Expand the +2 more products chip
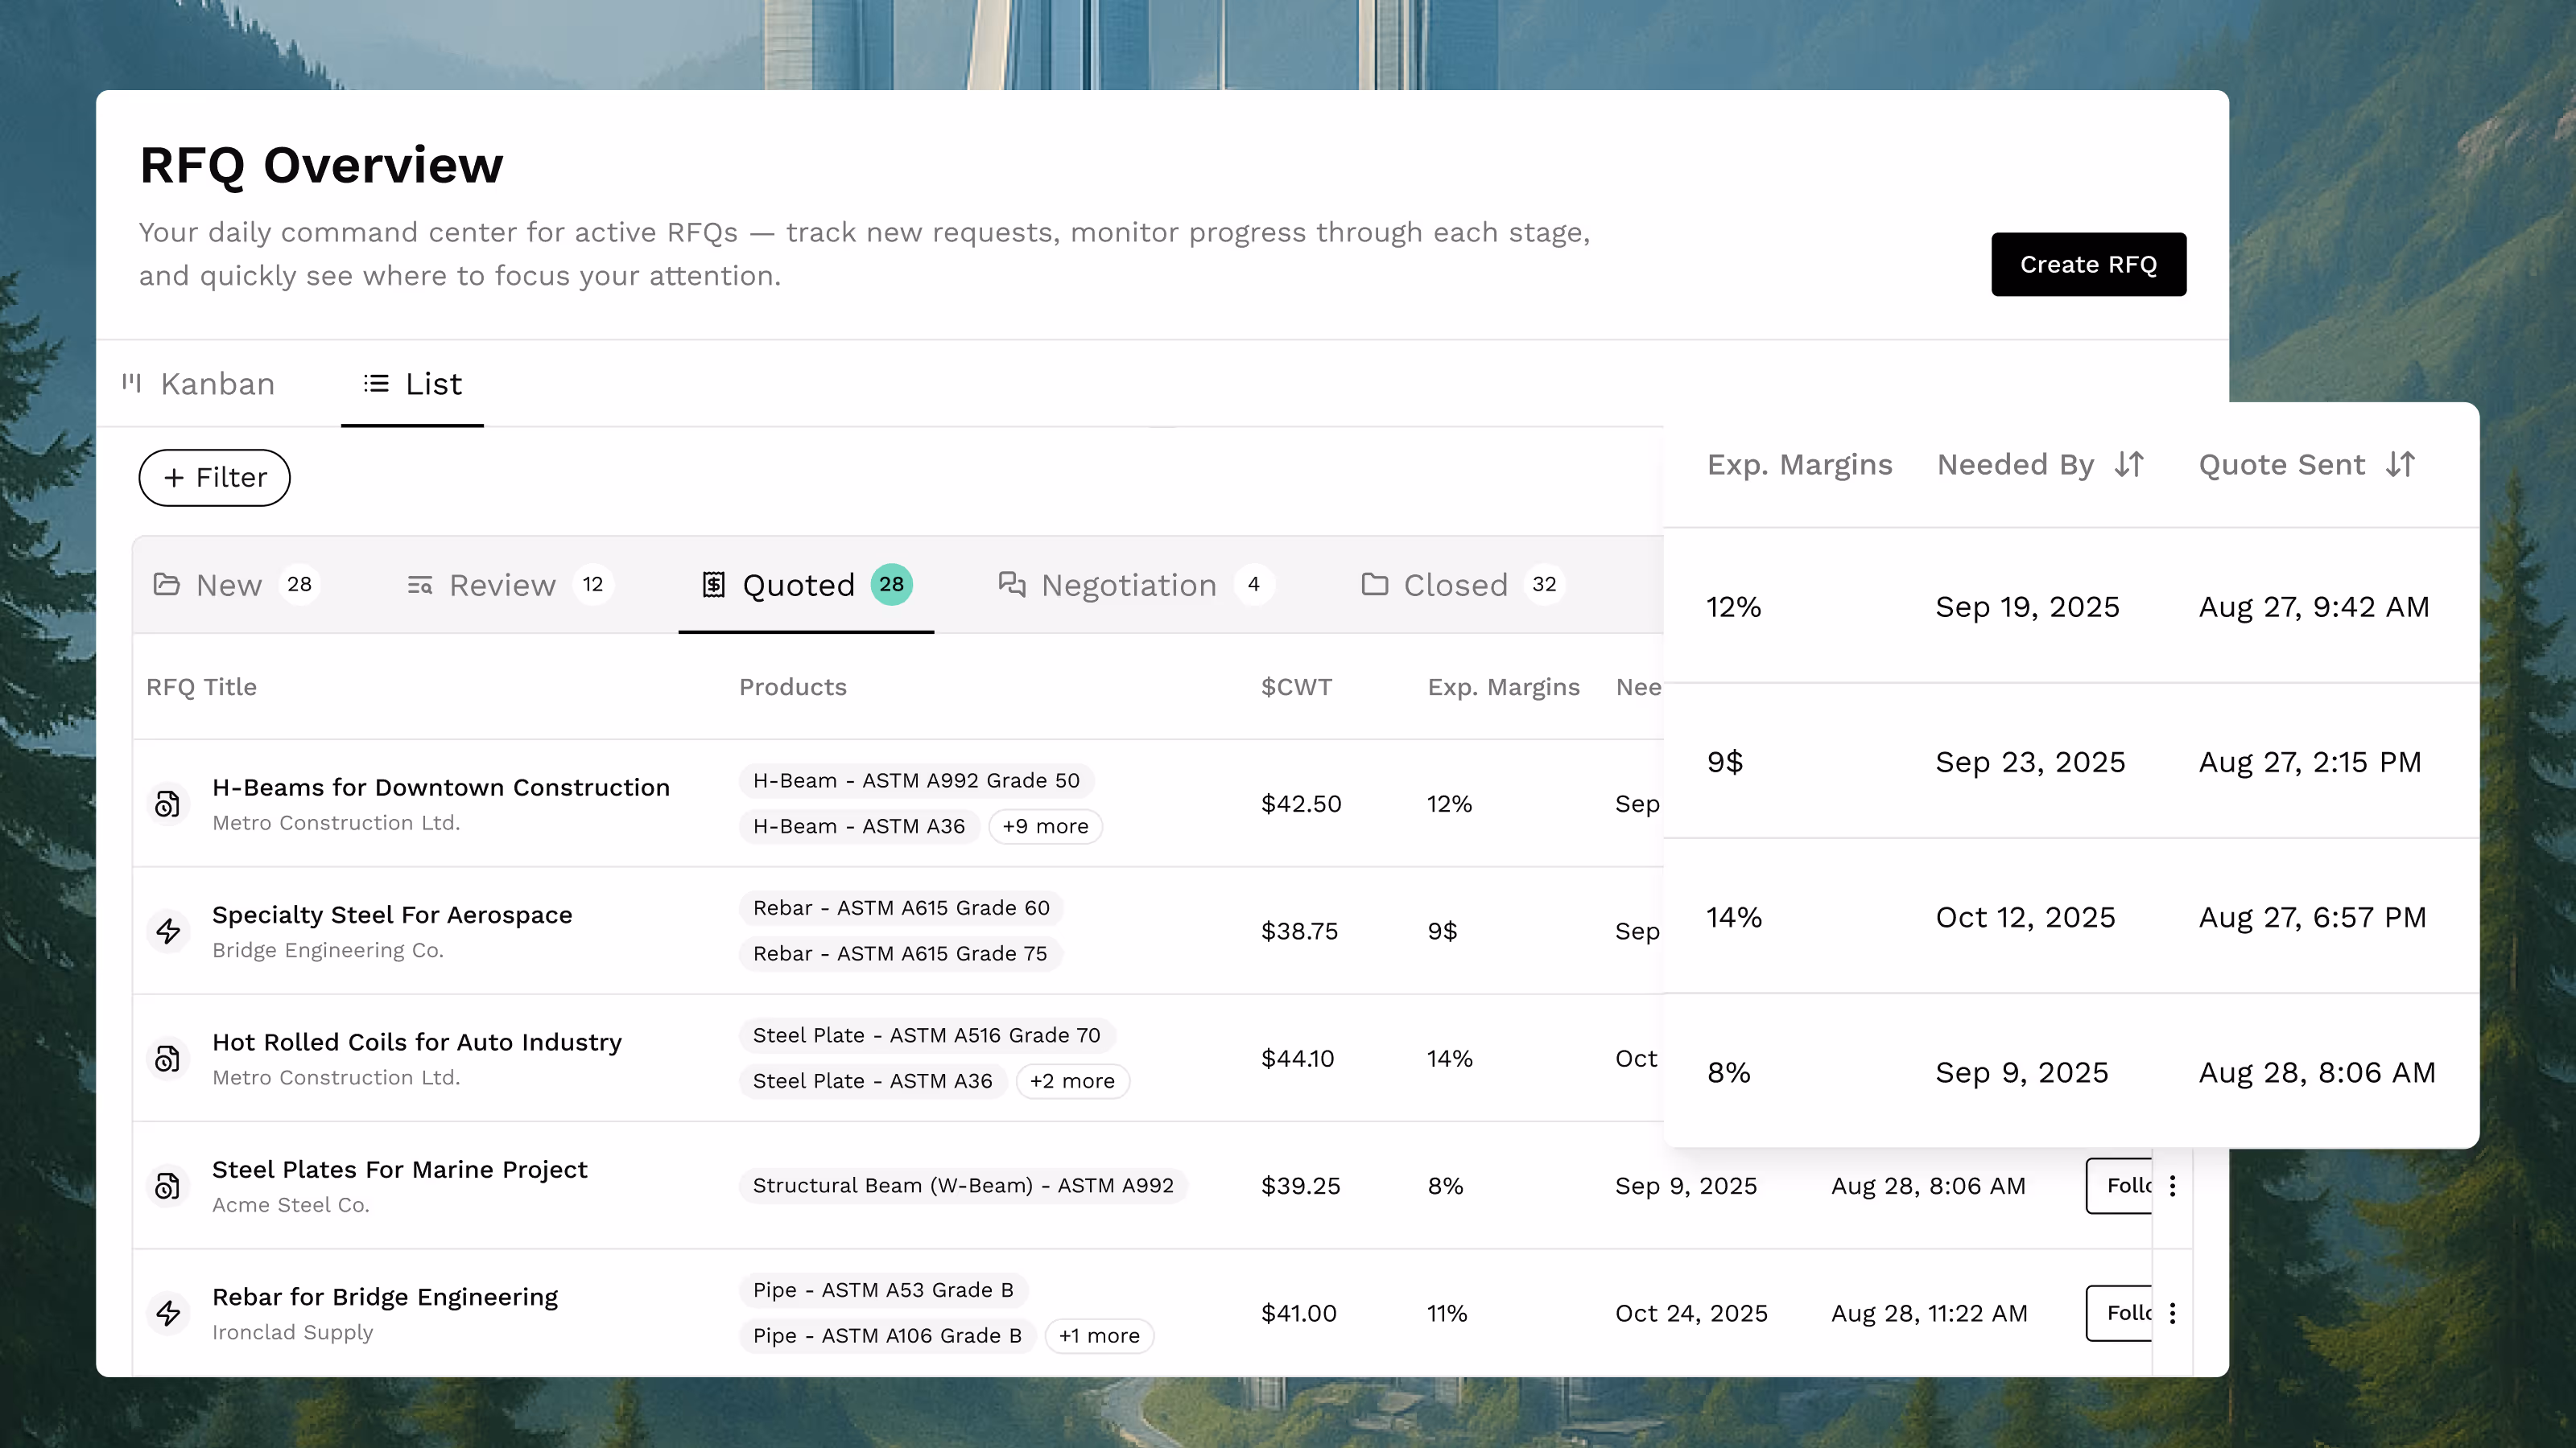Screen dimensions: 2576x1448 (x=1072, y=1081)
